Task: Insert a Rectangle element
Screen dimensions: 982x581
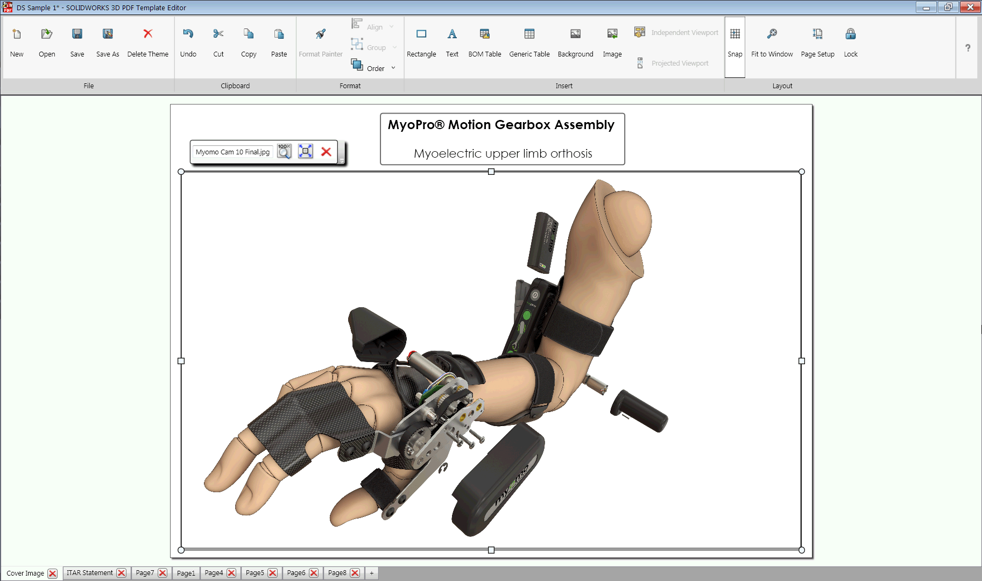Action: pos(421,43)
